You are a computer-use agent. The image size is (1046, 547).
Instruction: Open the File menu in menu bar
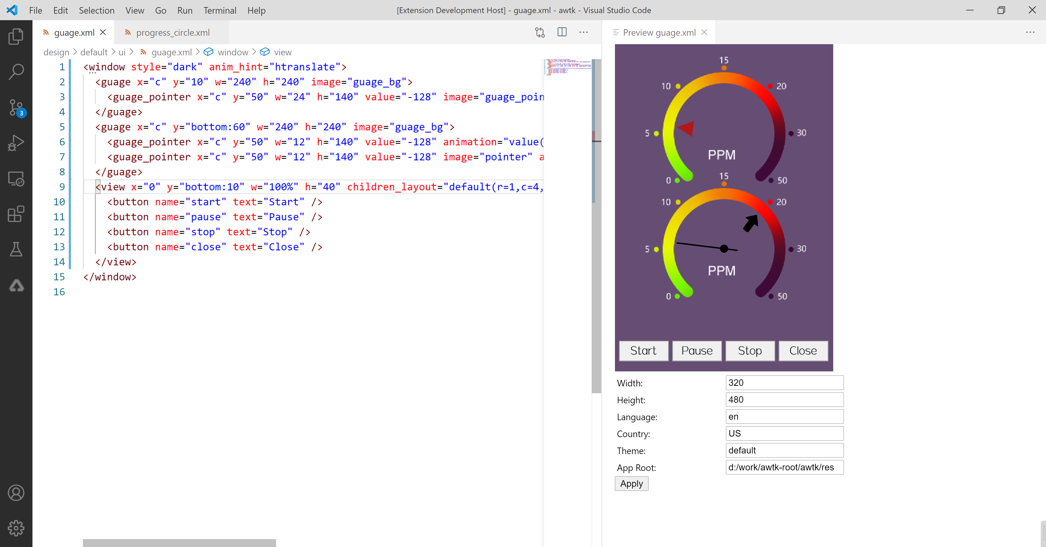35,10
